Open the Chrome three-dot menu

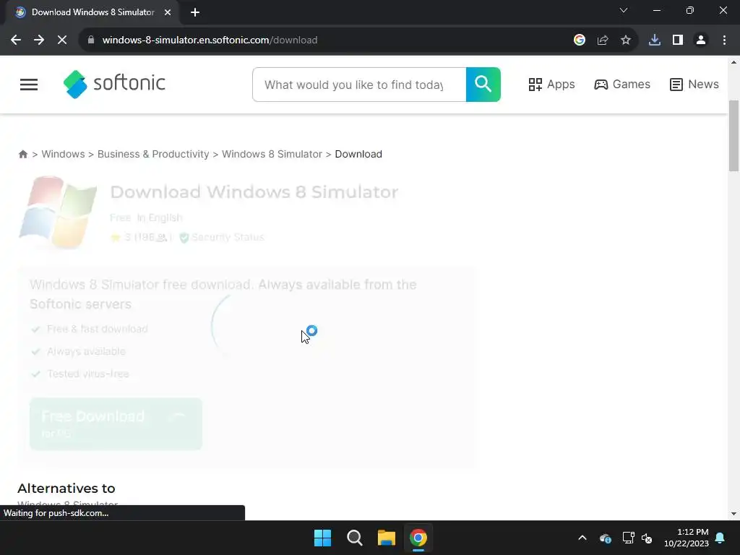tap(724, 40)
